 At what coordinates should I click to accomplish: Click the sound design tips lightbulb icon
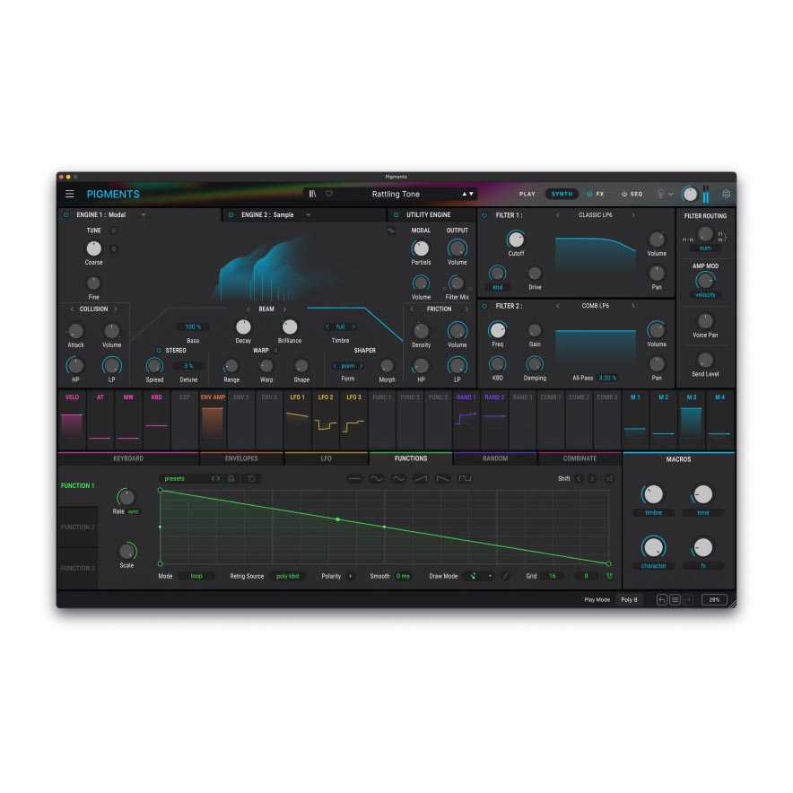click(660, 194)
